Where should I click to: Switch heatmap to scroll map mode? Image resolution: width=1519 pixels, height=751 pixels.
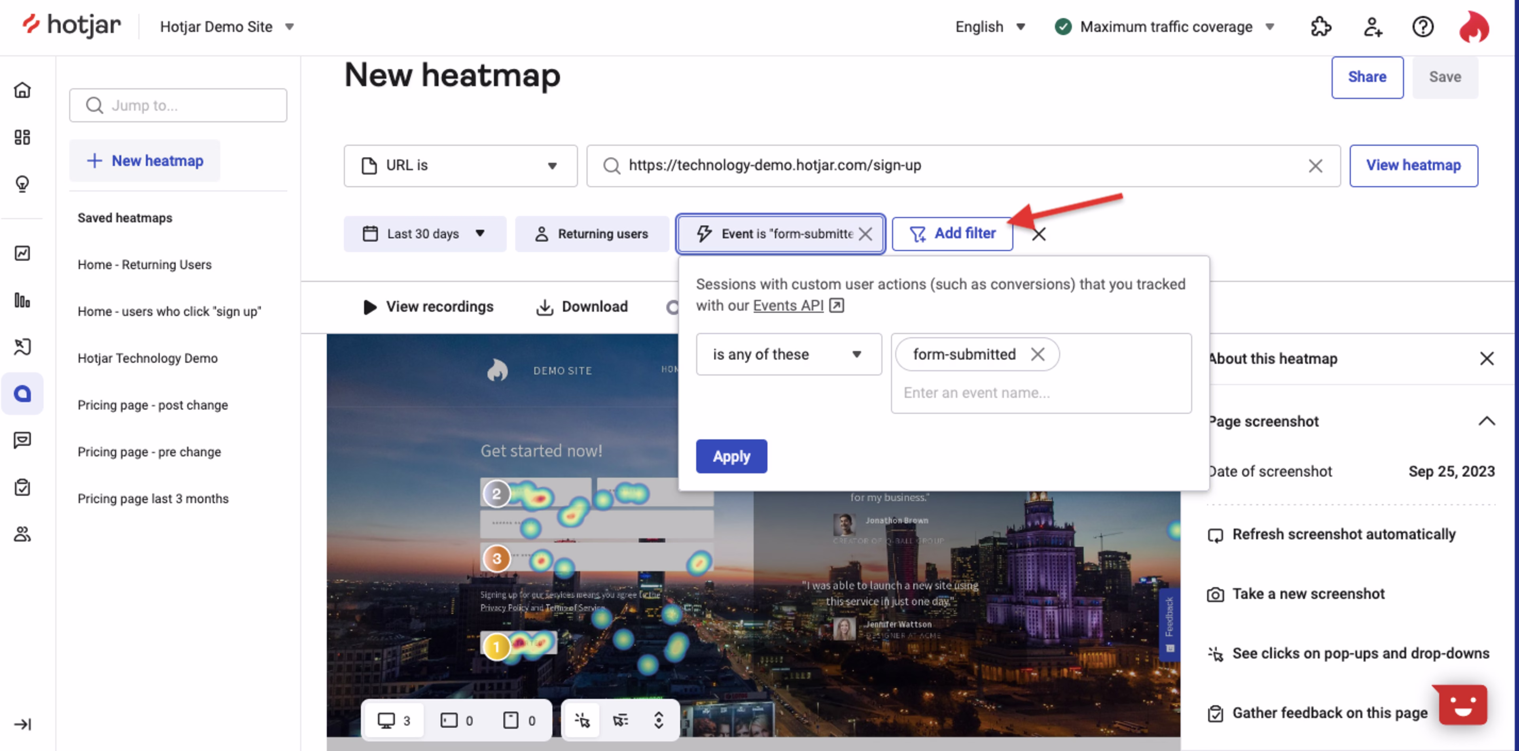point(659,719)
